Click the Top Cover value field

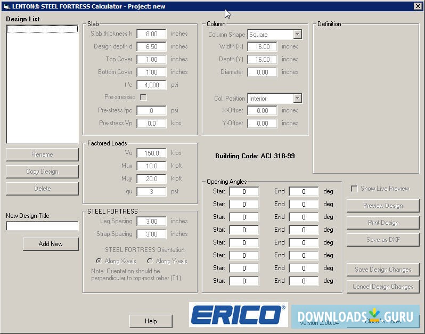151,59
